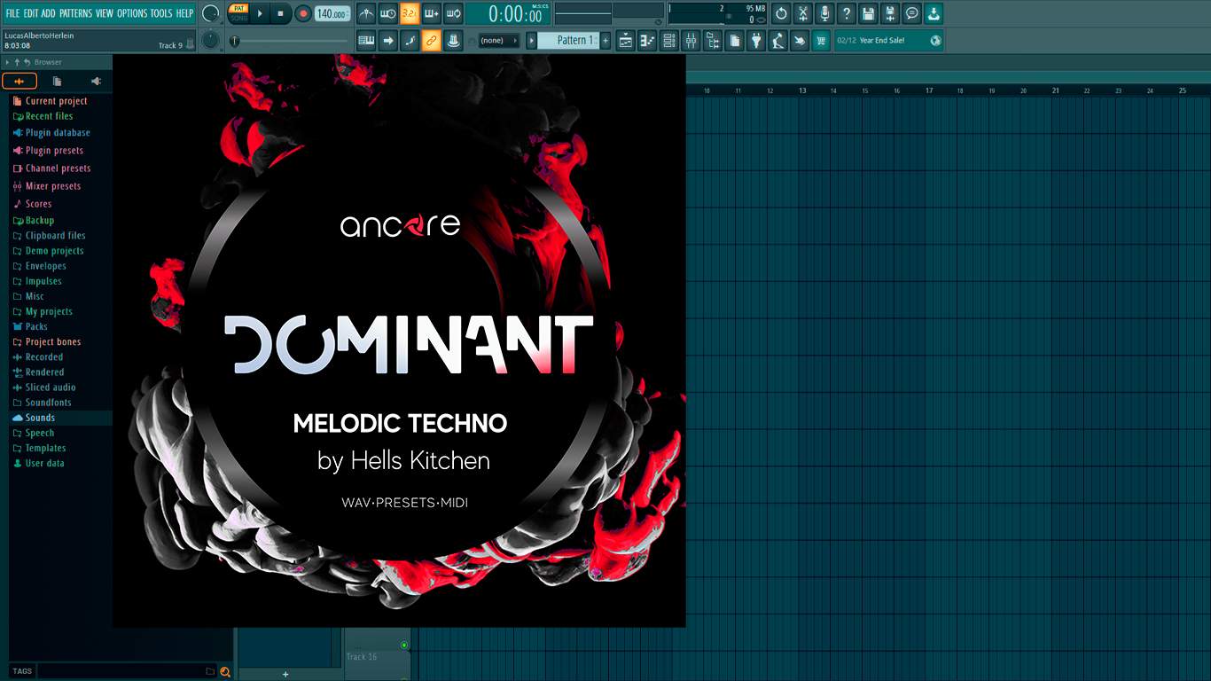Click the 140.000 tempo field

coord(332,13)
